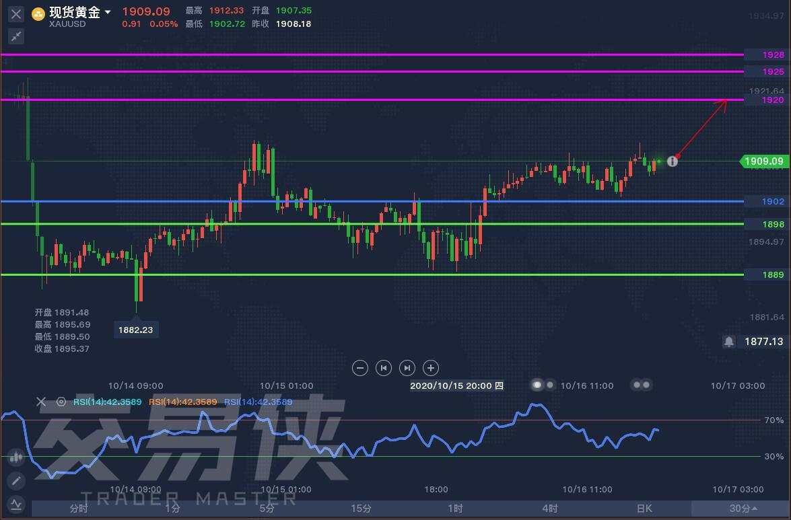The width and height of the screenshot is (791, 520).
Task: Click the candlestick chart type icon
Action: (16, 457)
